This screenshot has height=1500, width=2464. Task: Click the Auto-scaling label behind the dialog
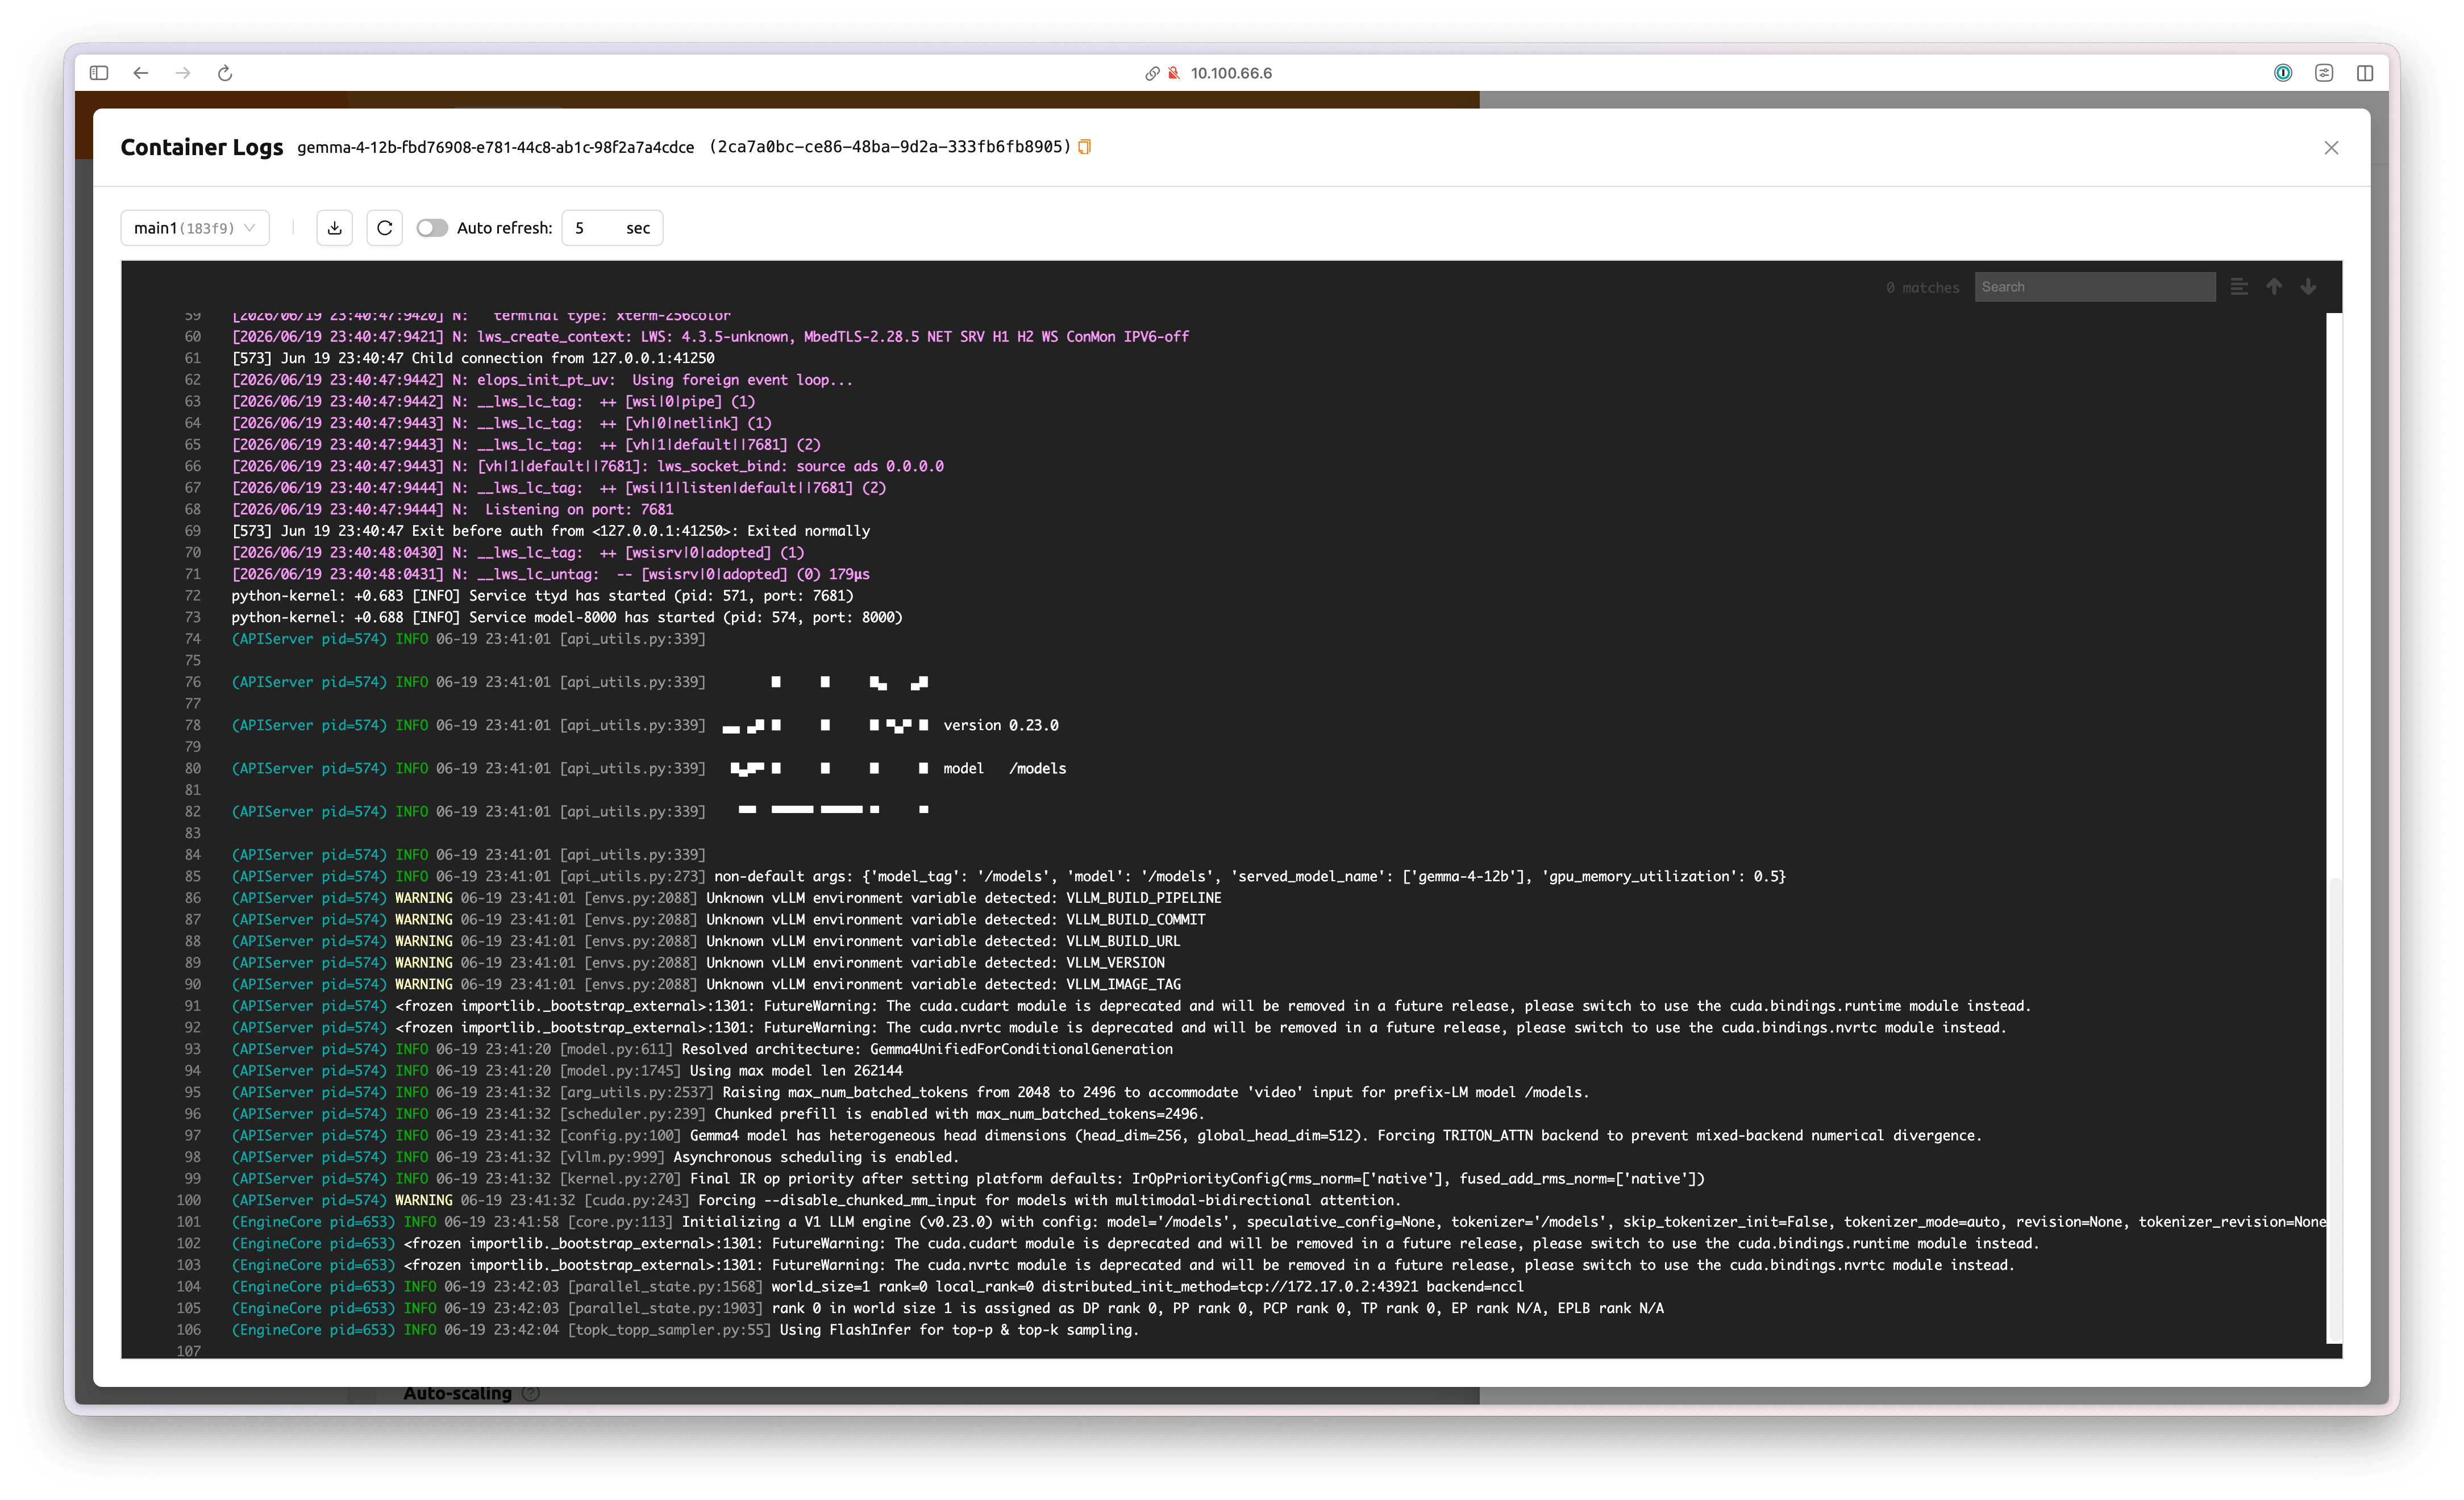click(457, 1394)
